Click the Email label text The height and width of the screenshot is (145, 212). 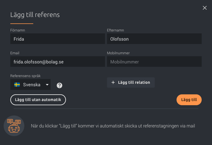[15, 53]
